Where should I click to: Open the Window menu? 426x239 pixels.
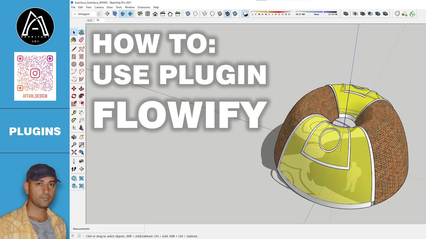pos(130,7)
